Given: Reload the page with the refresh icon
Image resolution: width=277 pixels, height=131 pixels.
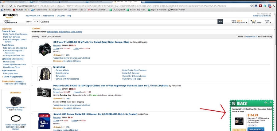Looking at the screenshot, I should pyautogui.click(x=11, y=6).
